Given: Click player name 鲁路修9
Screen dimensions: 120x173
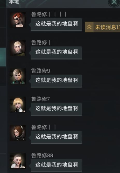Looking at the screenshot, I should pyautogui.click(x=40, y=71).
